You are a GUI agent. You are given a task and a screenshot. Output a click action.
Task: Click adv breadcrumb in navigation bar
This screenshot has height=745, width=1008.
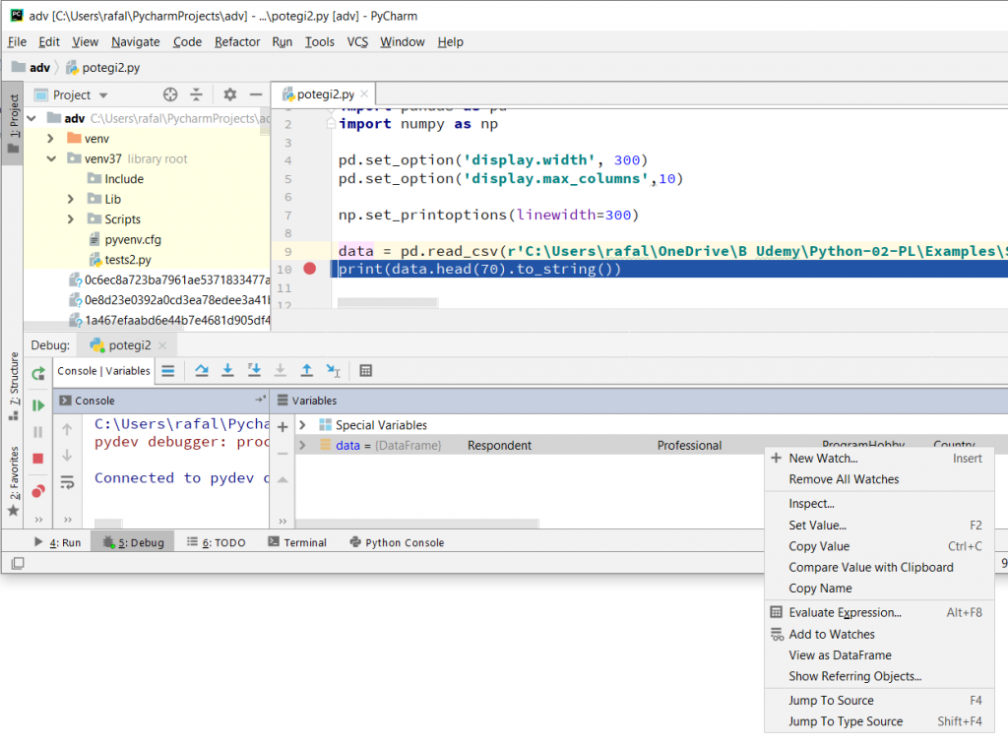[31, 68]
